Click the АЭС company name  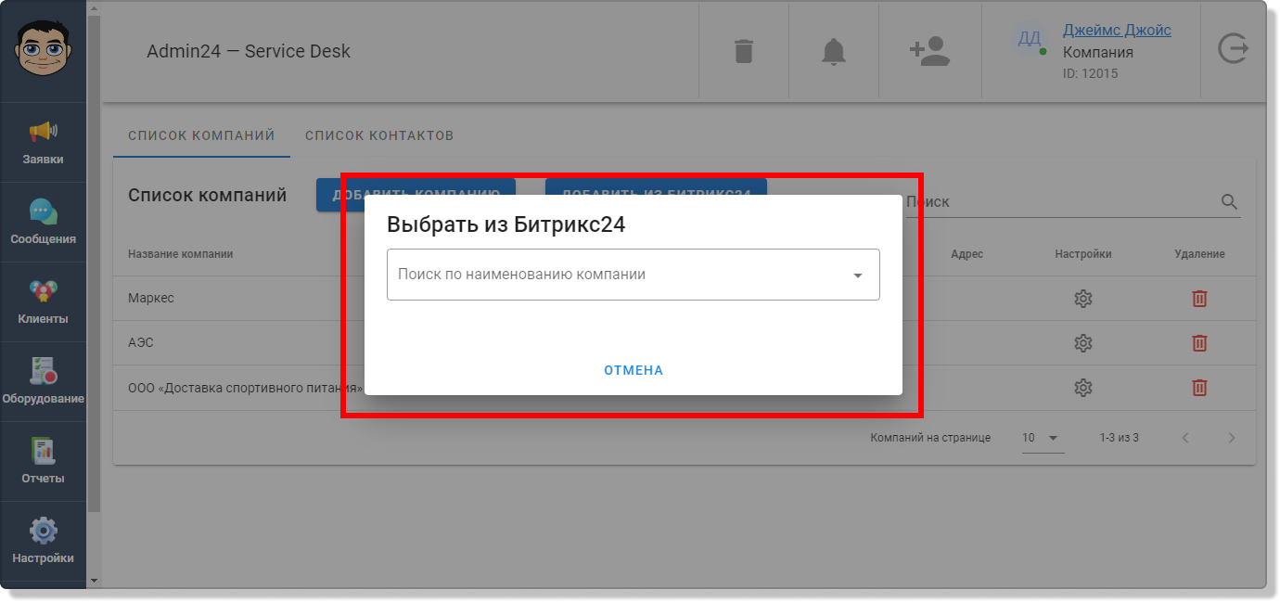141,343
